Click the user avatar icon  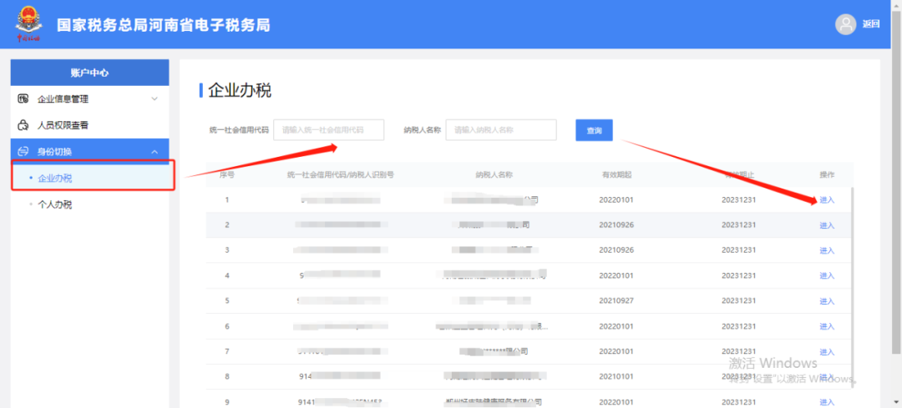click(x=845, y=24)
